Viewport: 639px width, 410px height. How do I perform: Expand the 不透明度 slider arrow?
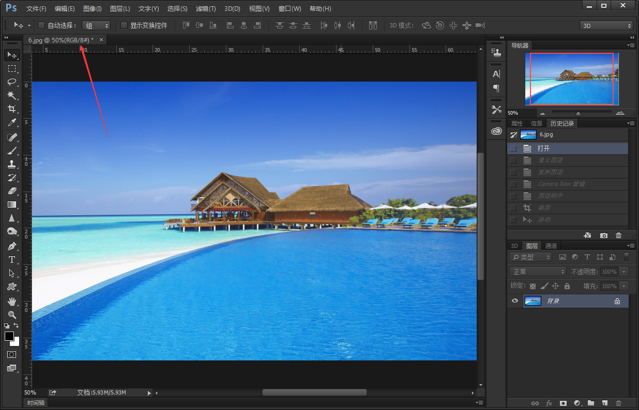click(x=625, y=272)
